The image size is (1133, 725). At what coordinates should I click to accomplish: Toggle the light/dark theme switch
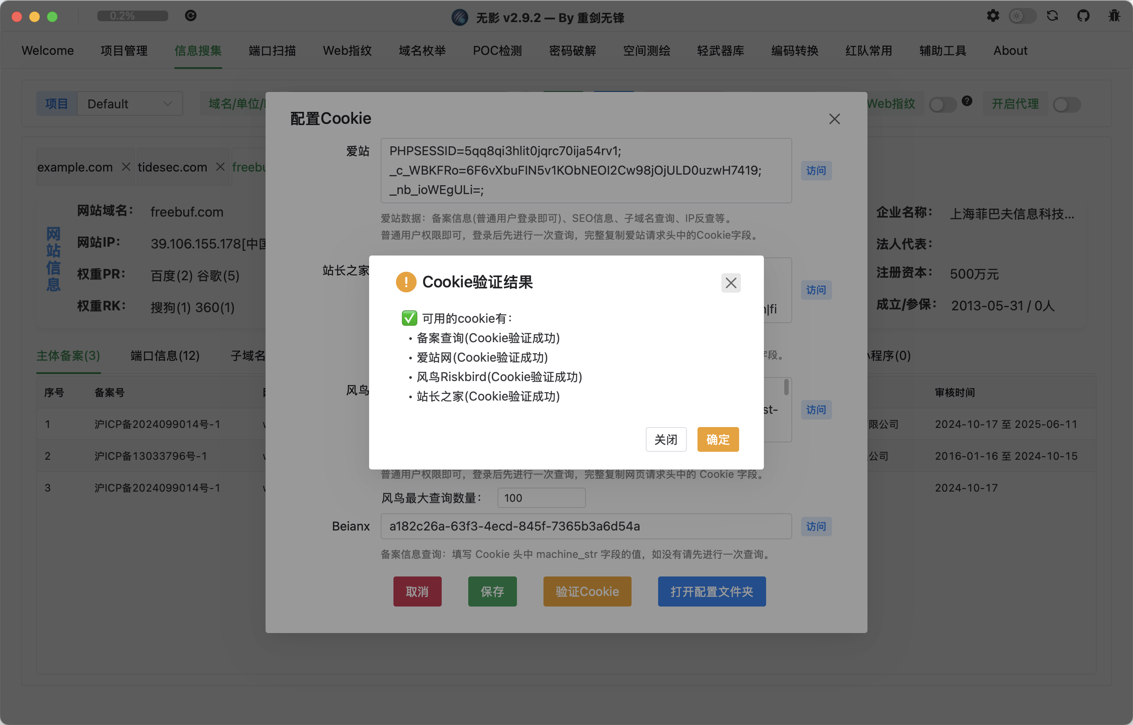point(1022,16)
